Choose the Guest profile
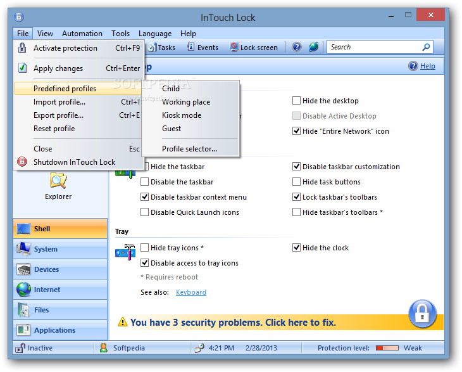The width and height of the screenshot is (462, 372). tap(190, 128)
